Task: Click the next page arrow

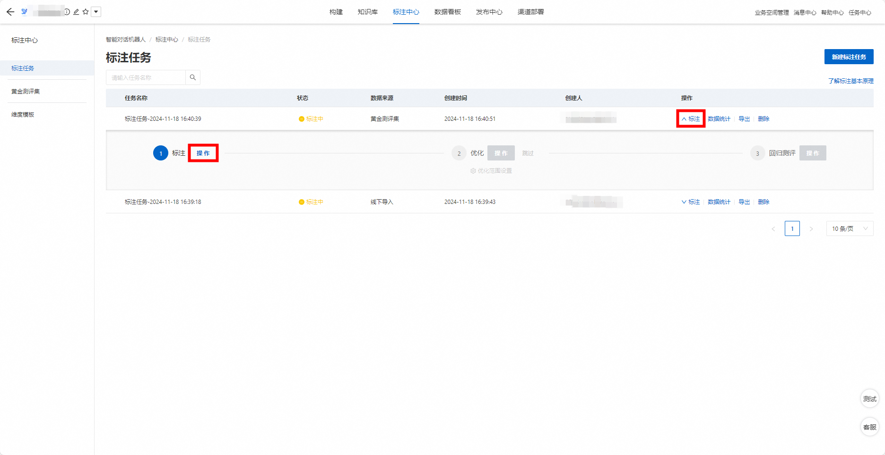Action: (811, 228)
